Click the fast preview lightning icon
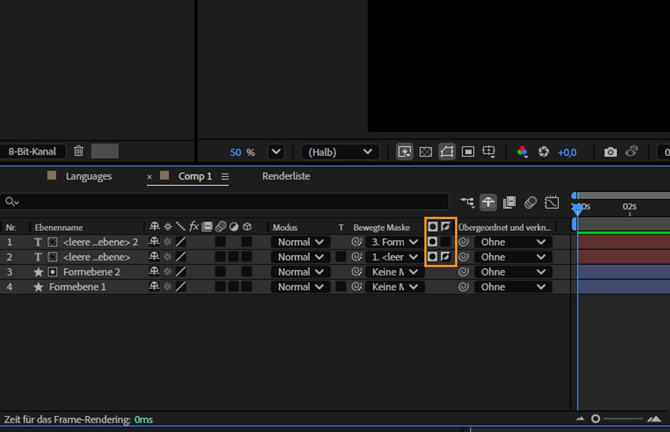This screenshot has width=670, height=432. click(x=405, y=152)
